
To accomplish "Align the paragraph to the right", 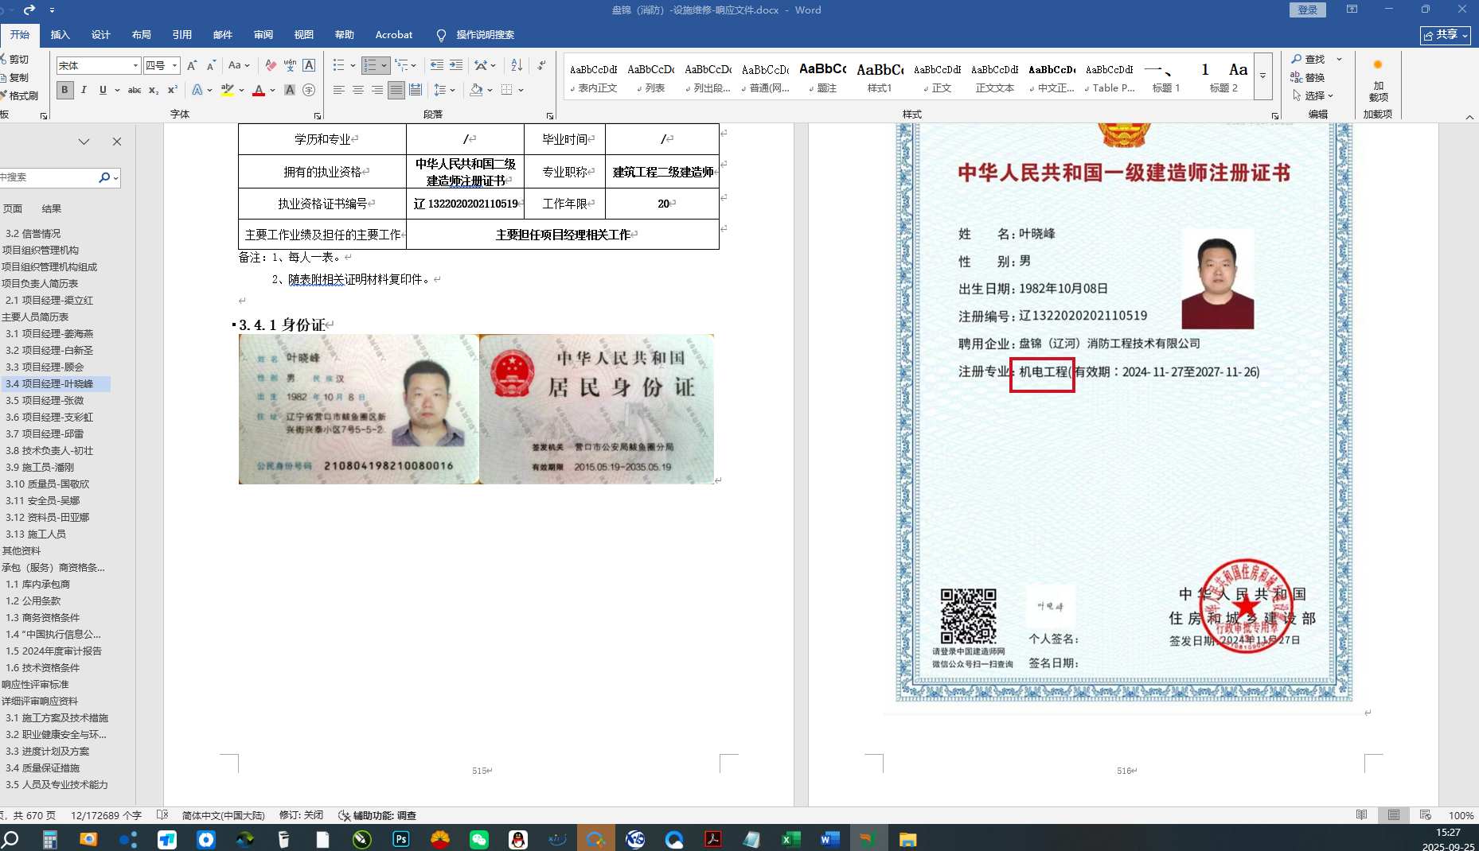I will [x=377, y=90].
